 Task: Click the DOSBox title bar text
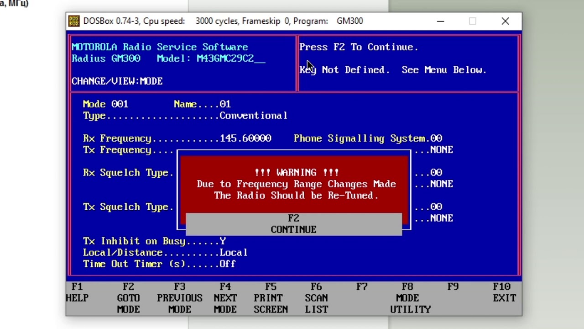(223, 21)
